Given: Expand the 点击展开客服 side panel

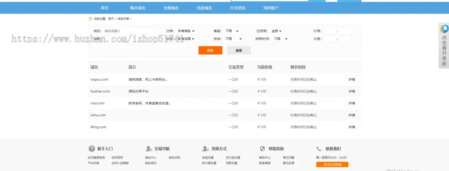Looking at the screenshot, I should point(444,46).
